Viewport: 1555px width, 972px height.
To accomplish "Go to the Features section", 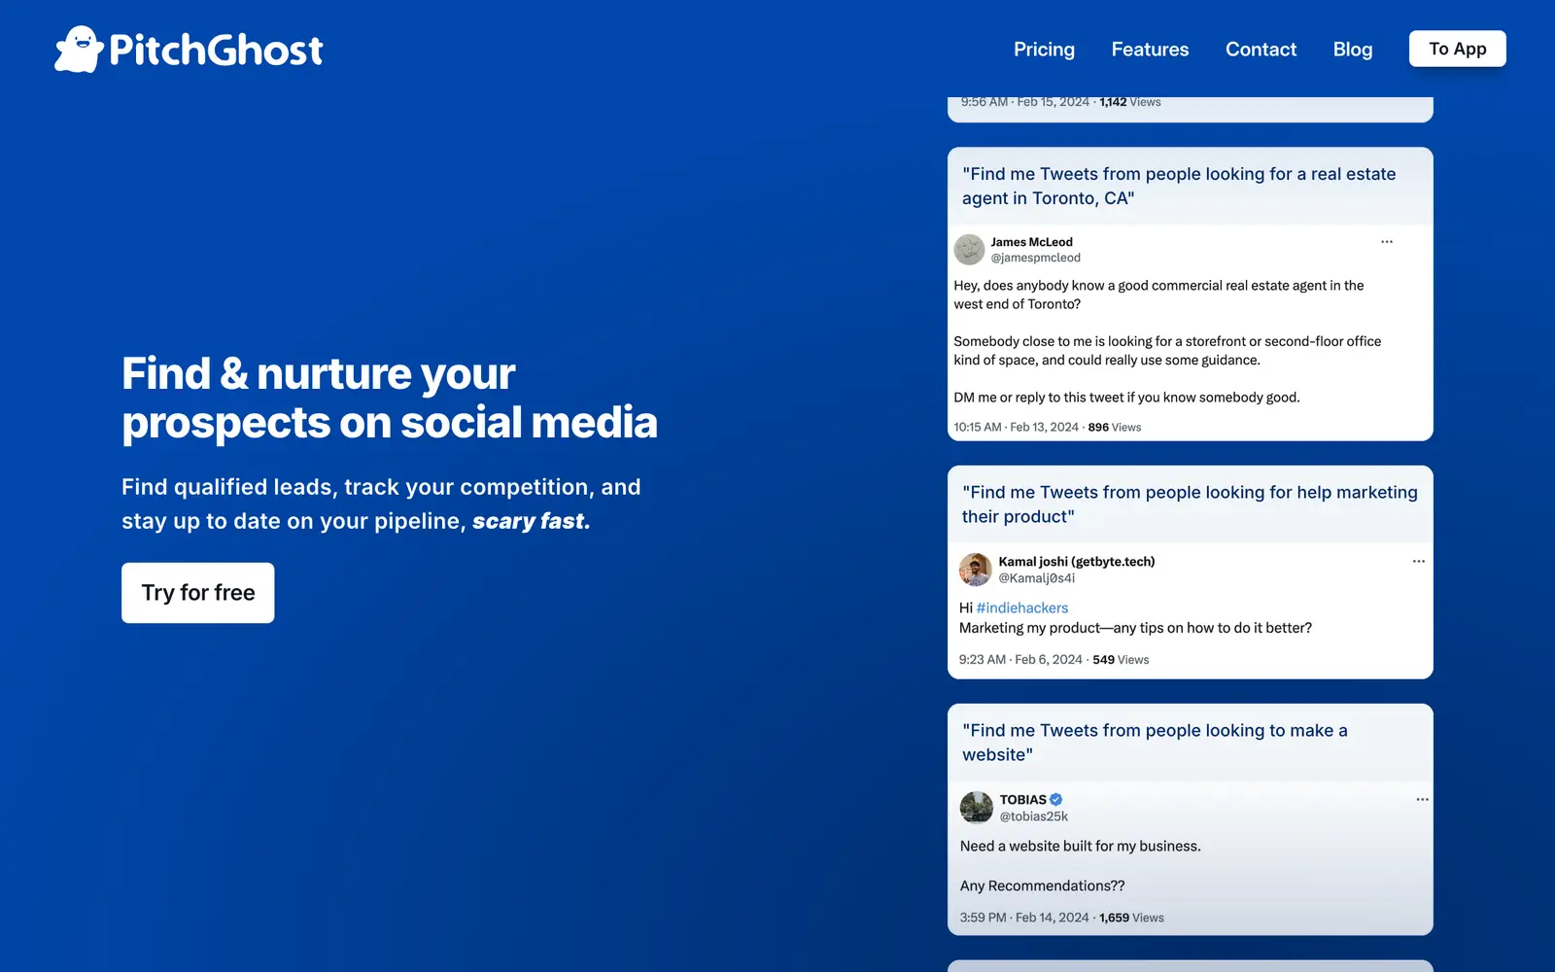I will pos(1150,50).
